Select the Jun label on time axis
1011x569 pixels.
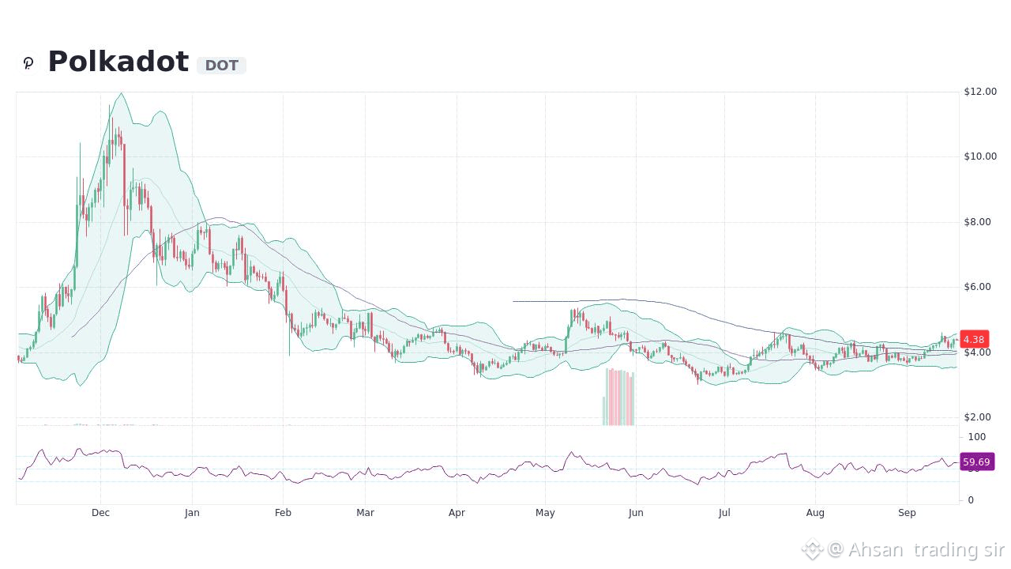(x=636, y=513)
